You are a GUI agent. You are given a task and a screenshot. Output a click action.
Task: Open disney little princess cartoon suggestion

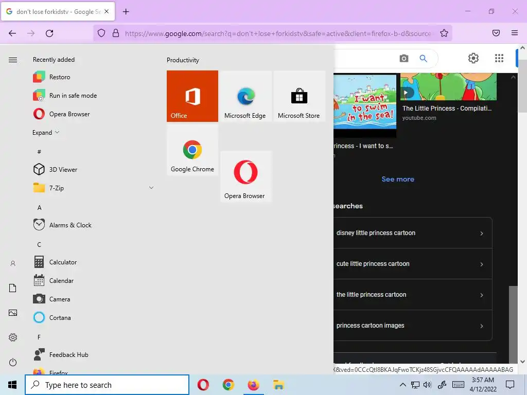pyautogui.click(x=413, y=233)
